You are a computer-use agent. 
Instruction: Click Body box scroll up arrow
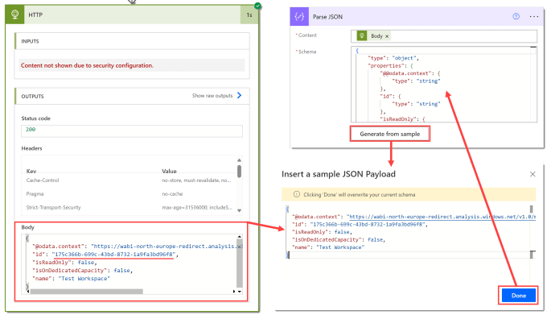coord(240,237)
